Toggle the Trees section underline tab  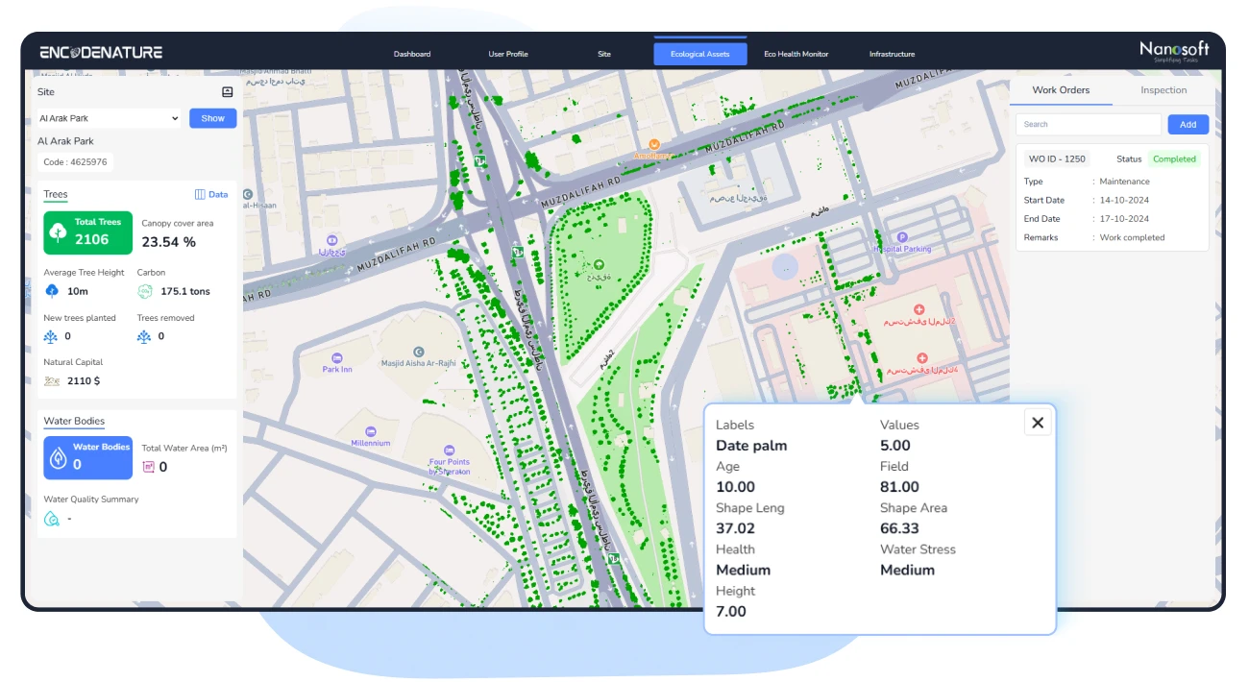click(x=56, y=194)
